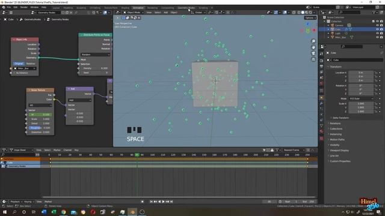Hide Pitfire_Box object eye icon in outliner
This screenshot has height=216, width=385.
tap(377, 37)
